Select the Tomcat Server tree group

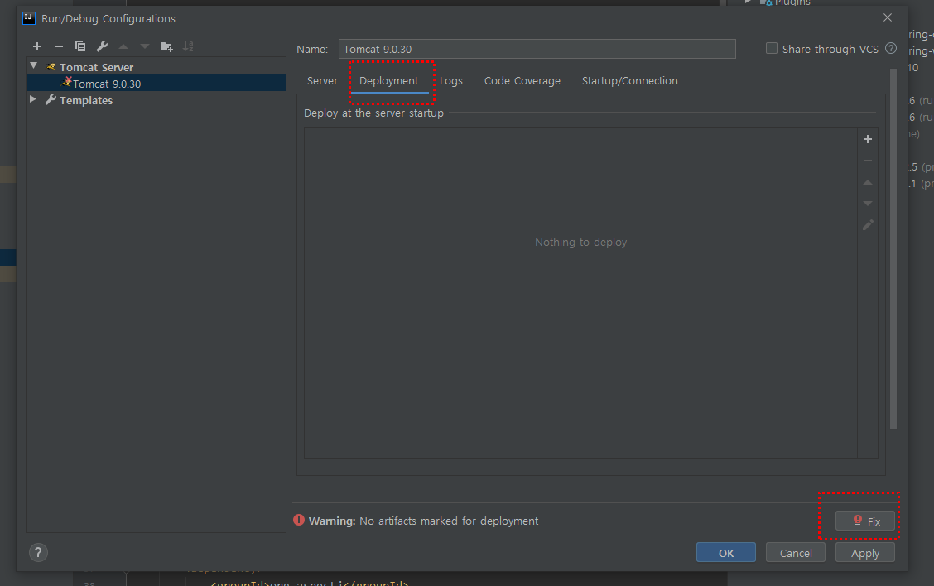(97, 67)
